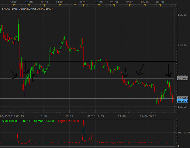This screenshot has height=148, width=190.
Task: Click the 10.00000 spread scale label
Action: [184, 133]
